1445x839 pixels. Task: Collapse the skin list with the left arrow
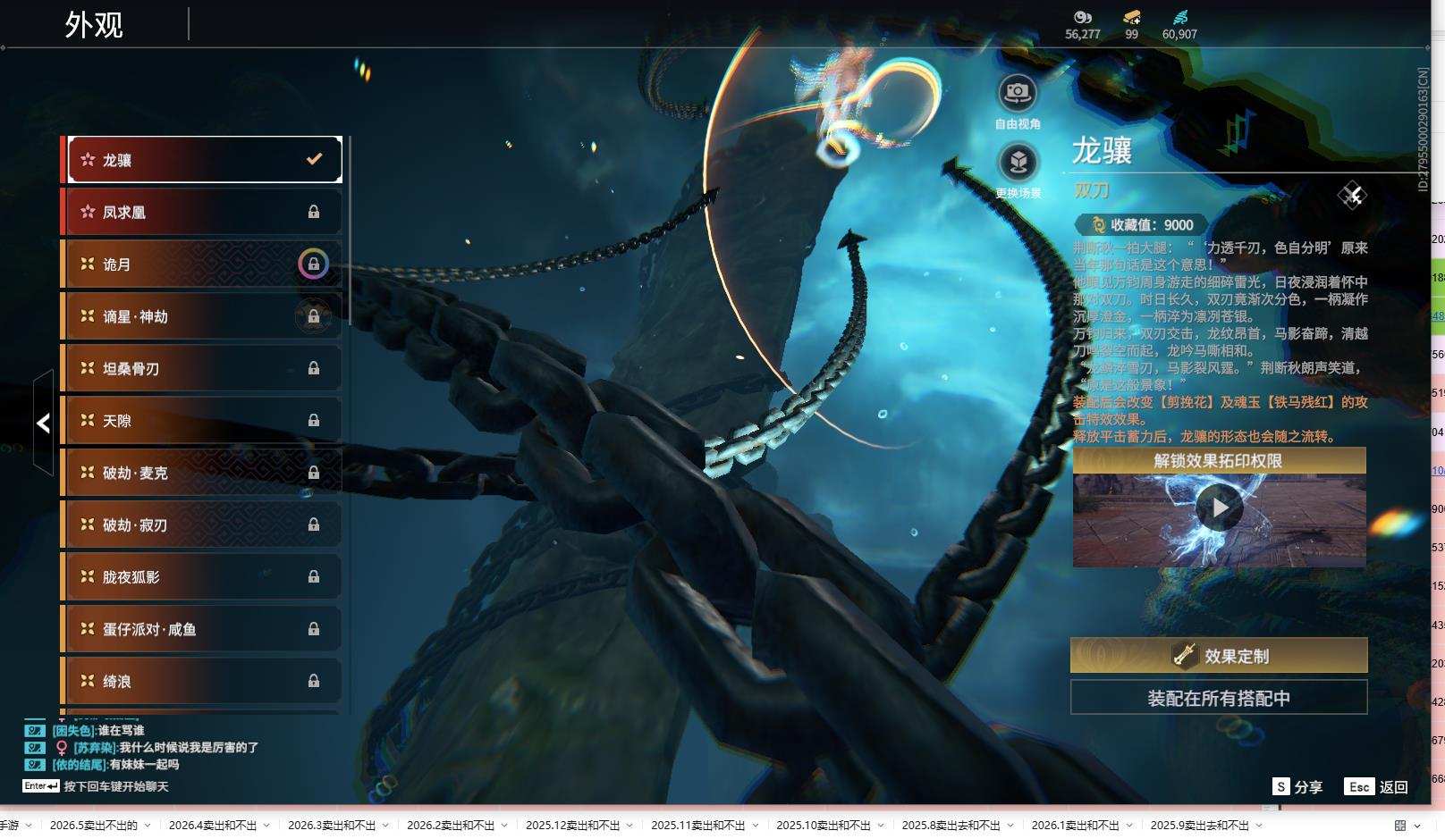43,423
